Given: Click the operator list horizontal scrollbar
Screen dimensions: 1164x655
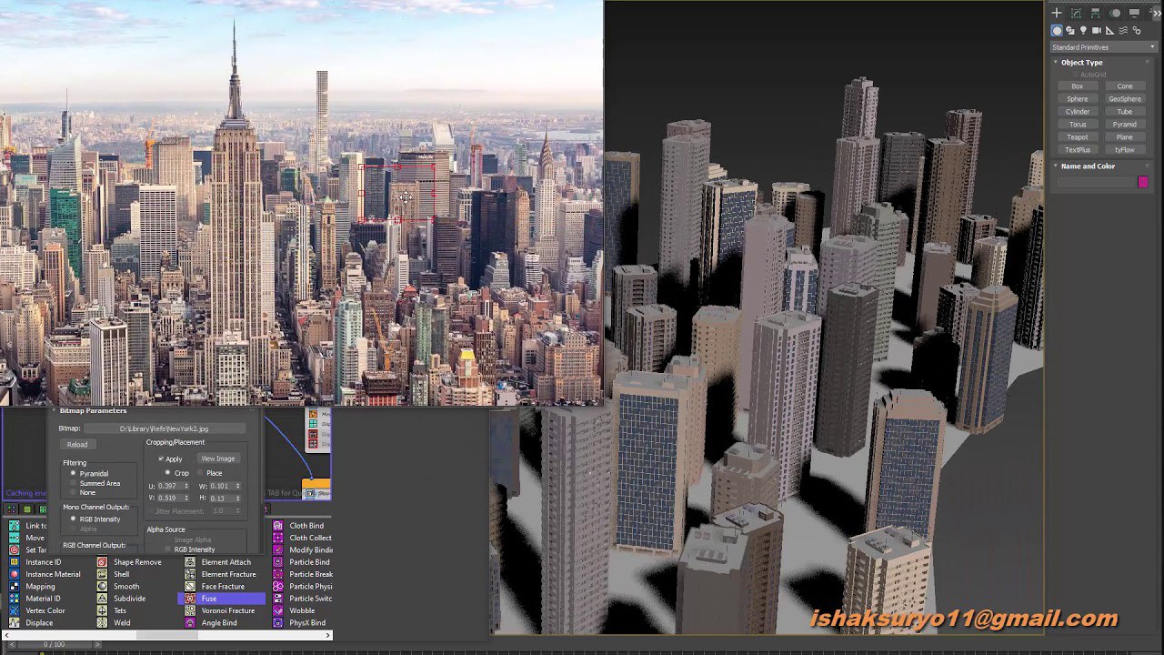Looking at the screenshot, I should click(x=166, y=635).
